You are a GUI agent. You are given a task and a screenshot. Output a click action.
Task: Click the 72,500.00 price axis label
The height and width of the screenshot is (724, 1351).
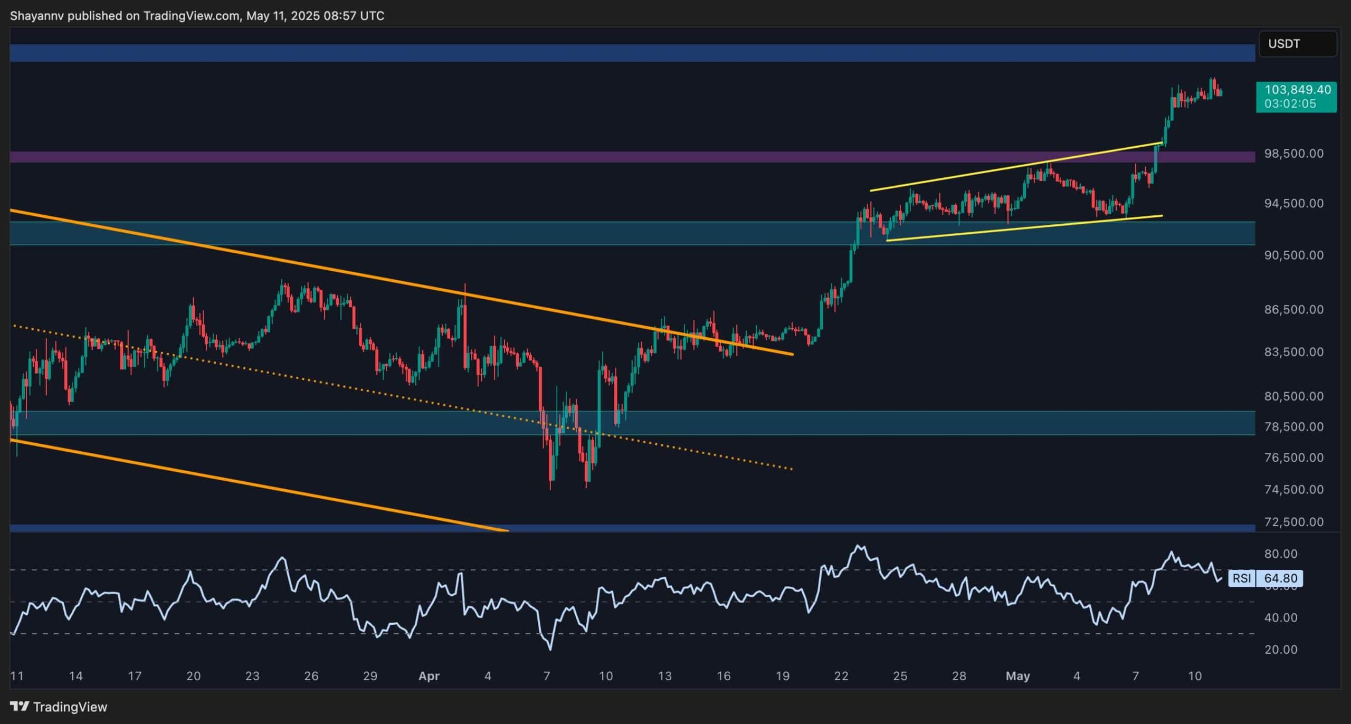click(x=1293, y=522)
